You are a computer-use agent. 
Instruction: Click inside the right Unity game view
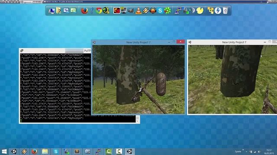click(232, 79)
